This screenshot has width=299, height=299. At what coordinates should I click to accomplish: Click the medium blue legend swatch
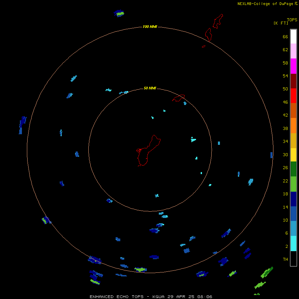[293, 214]
